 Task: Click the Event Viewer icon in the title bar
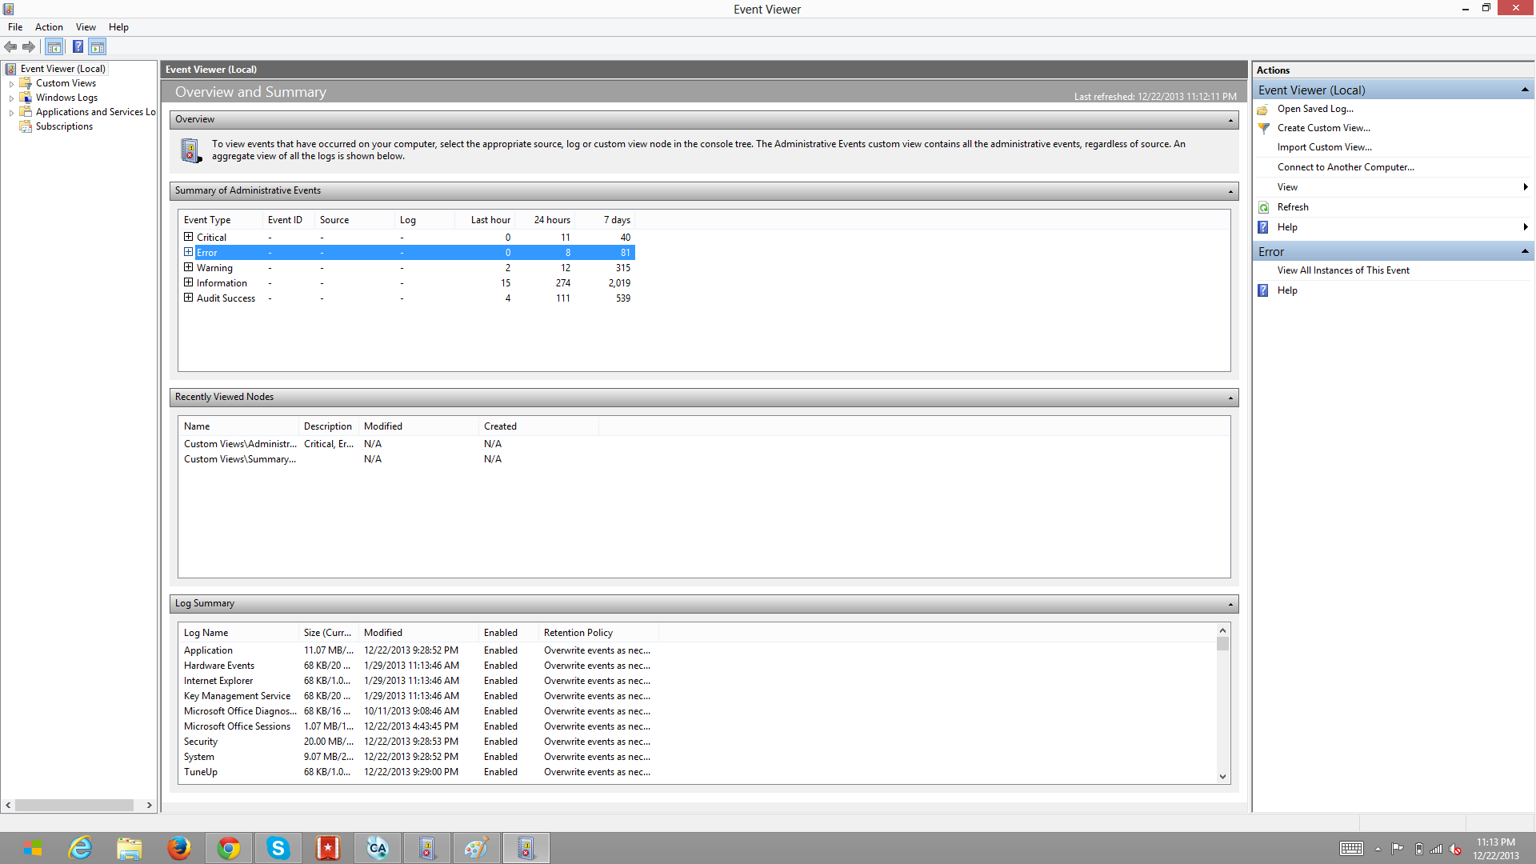click(8, 9)
